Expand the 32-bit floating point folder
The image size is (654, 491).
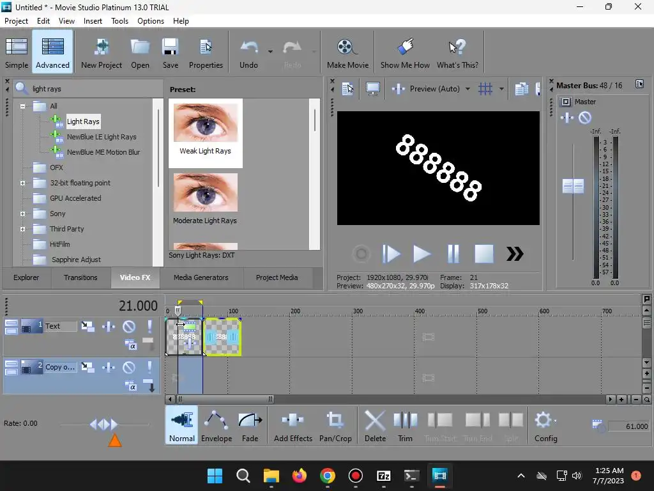tap(22, 183)
